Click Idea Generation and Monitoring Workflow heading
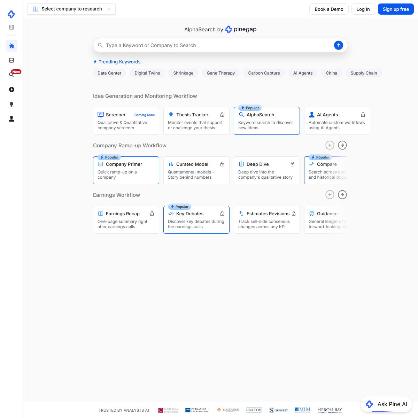Viewport: 418px width, 418px height. tap(145, 96)
